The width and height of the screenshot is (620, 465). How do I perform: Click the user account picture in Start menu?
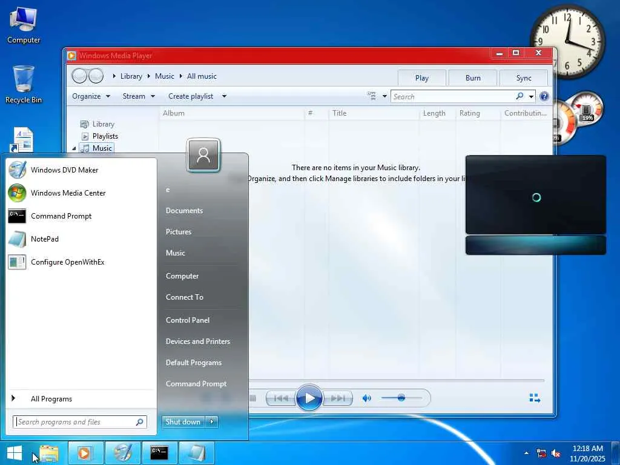point(203,155)
